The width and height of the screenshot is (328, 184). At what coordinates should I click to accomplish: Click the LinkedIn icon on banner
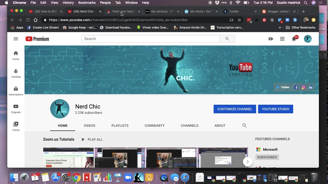pos(311,87)
